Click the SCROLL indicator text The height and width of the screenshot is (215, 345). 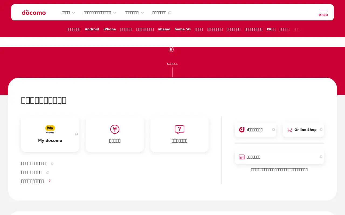tap(172, 64)
